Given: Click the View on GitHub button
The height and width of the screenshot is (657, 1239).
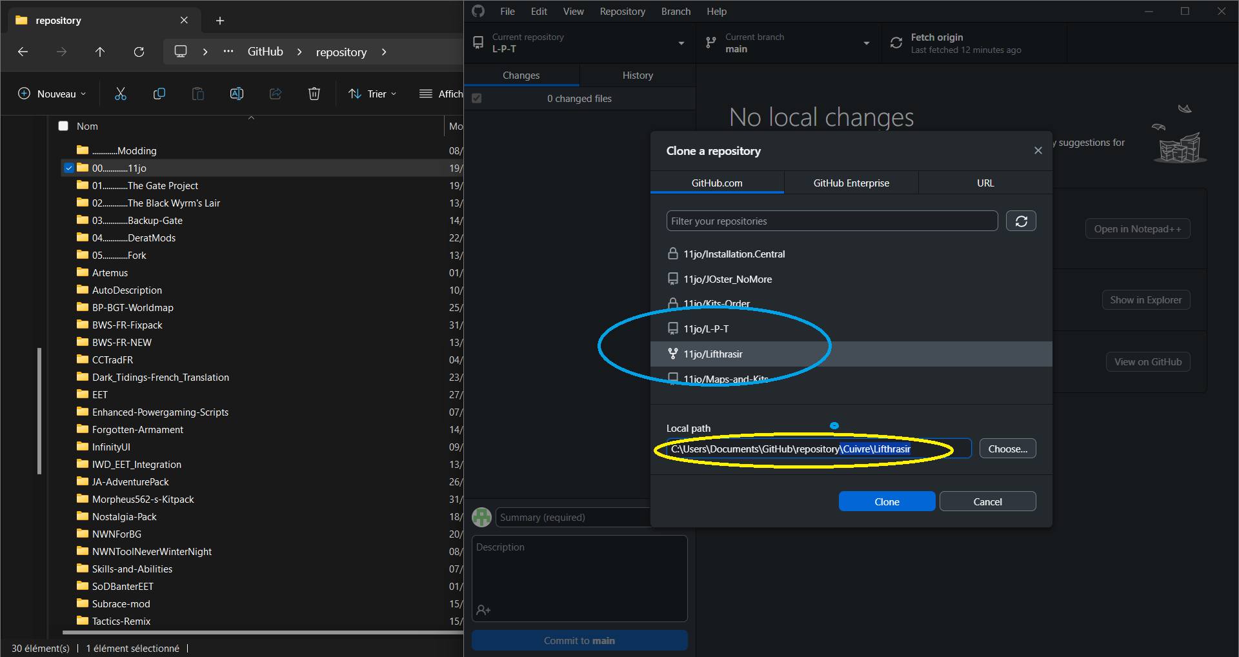Looking at the screenshot, I should (x=1147, y=361).
